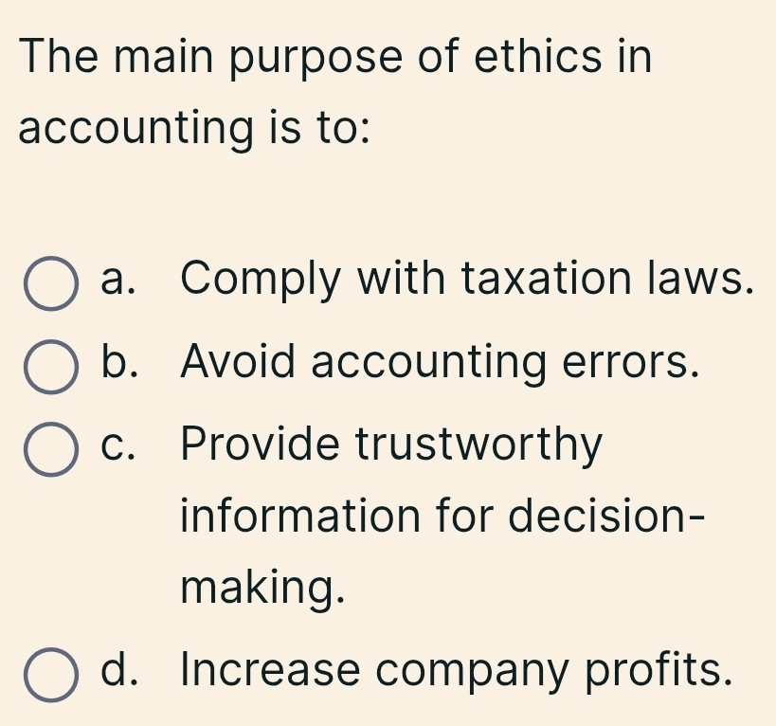Click the 'Provide trustworthy' answer text
This screenshot has height=726, width=776.
tap(391, 445)
